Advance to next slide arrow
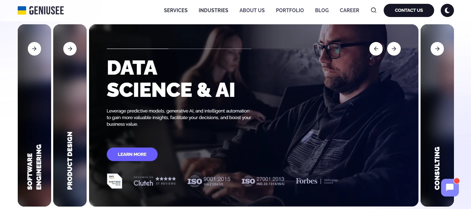 (394, 49)
